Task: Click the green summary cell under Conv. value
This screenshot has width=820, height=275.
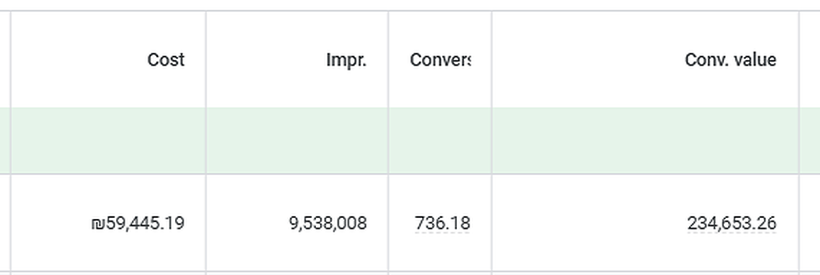Action: 645,141
